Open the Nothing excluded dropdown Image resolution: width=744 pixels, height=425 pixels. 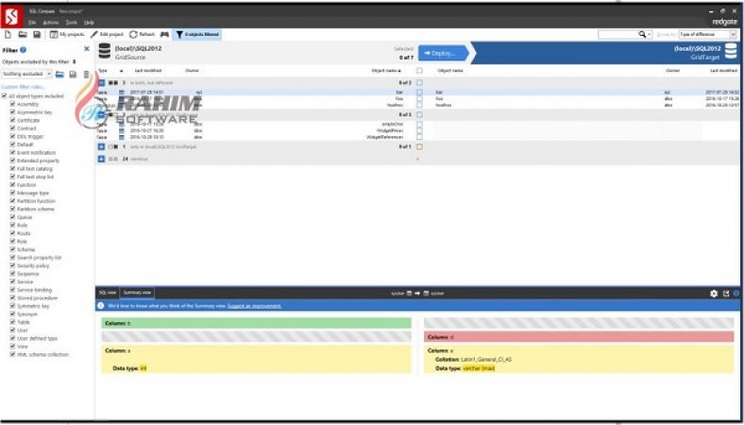pos(27,74)
